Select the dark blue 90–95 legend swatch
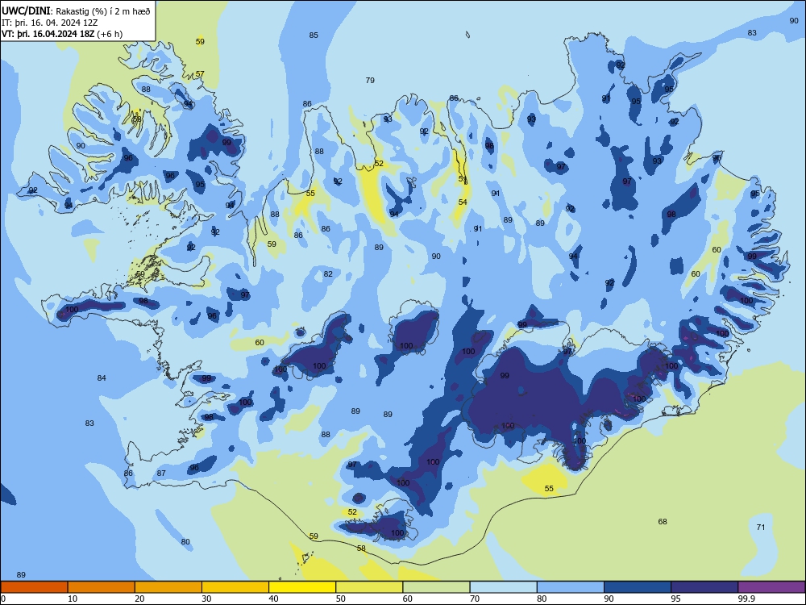The image size is (806, 605). (638, 587)
